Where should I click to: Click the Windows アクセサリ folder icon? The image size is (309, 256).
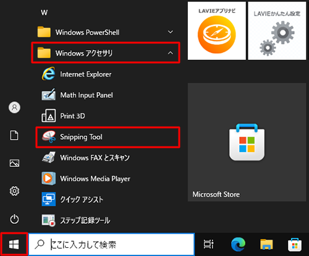pos(44,53)
